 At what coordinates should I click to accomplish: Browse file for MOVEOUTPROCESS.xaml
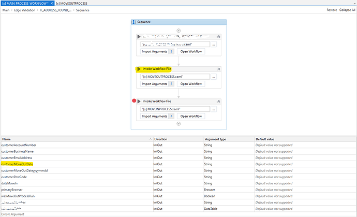(x=214, y=77)
